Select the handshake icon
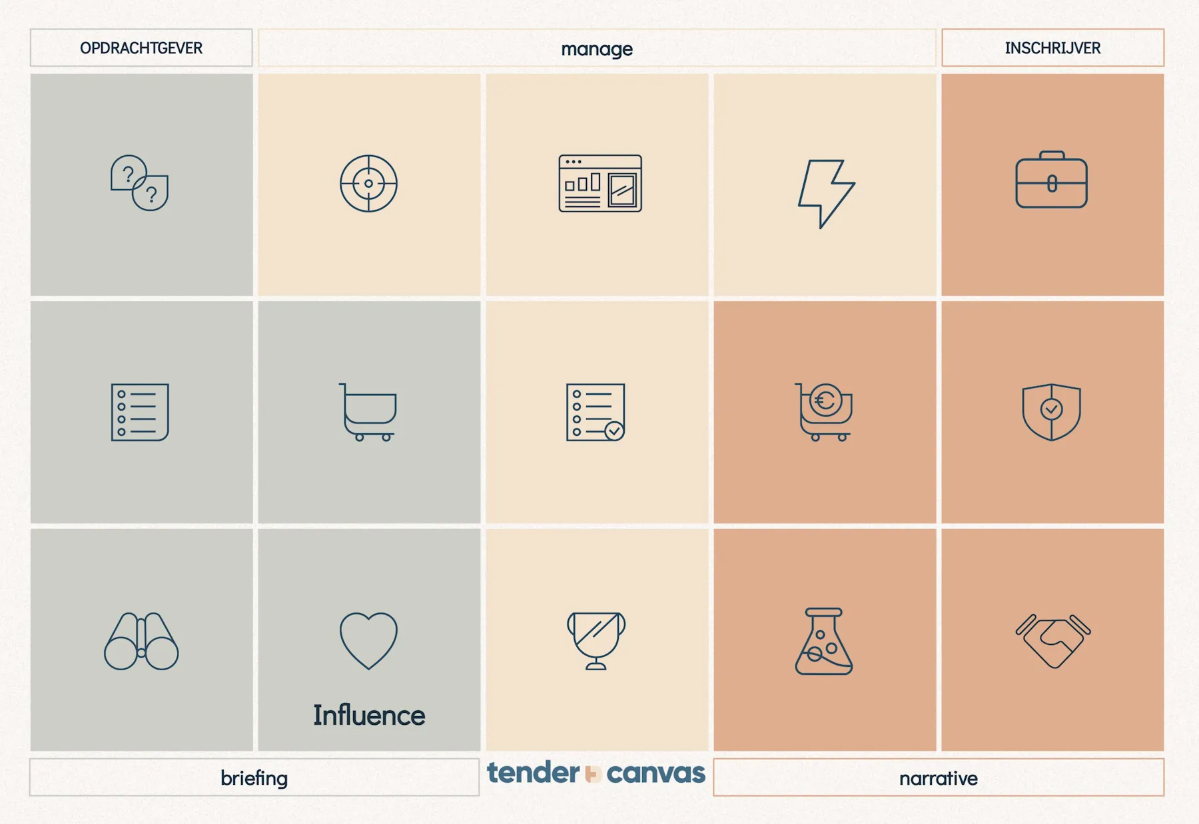 tap(1052, 641)
